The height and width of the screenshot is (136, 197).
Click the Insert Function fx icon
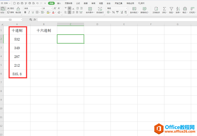35,20
